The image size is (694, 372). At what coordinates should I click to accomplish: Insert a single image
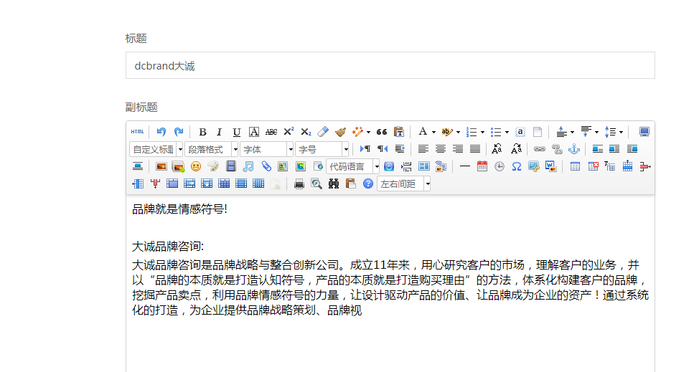161,166
